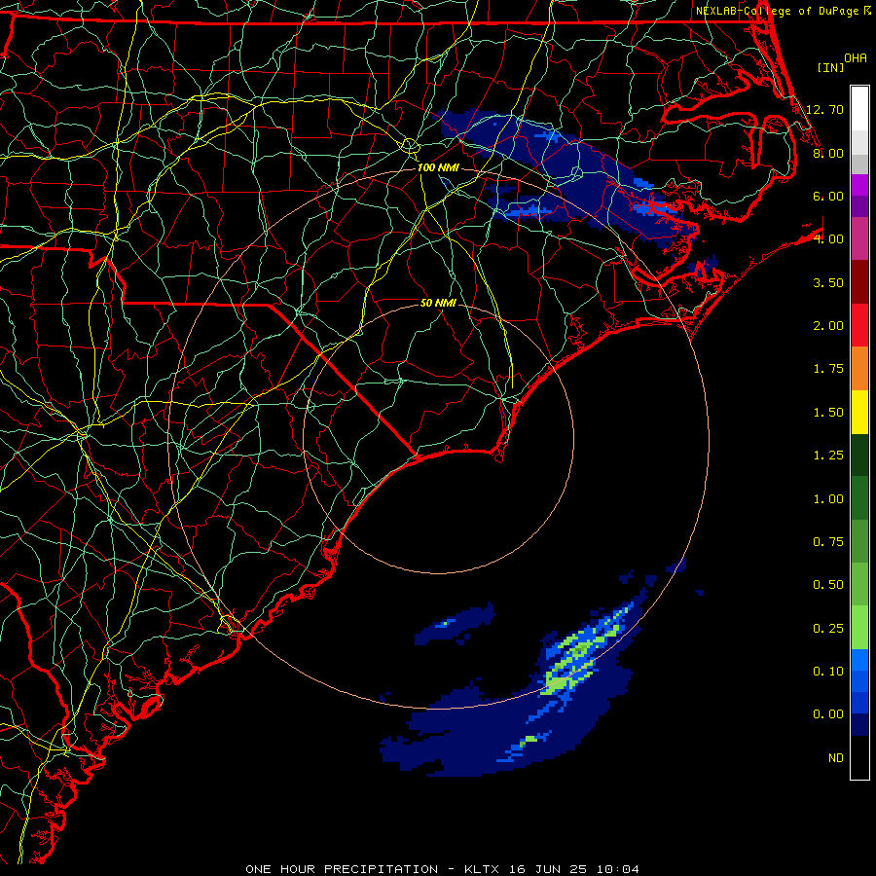Click the '0.50' legend value
Image resolution: width=876 pixels, height=876 pixels.
(x=828, y=585)
